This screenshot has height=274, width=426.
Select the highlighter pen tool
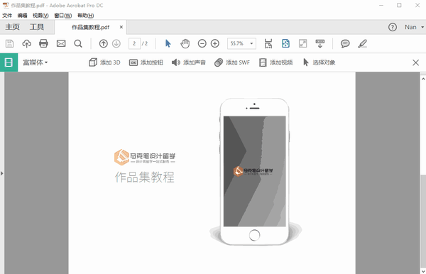[362, 43]
